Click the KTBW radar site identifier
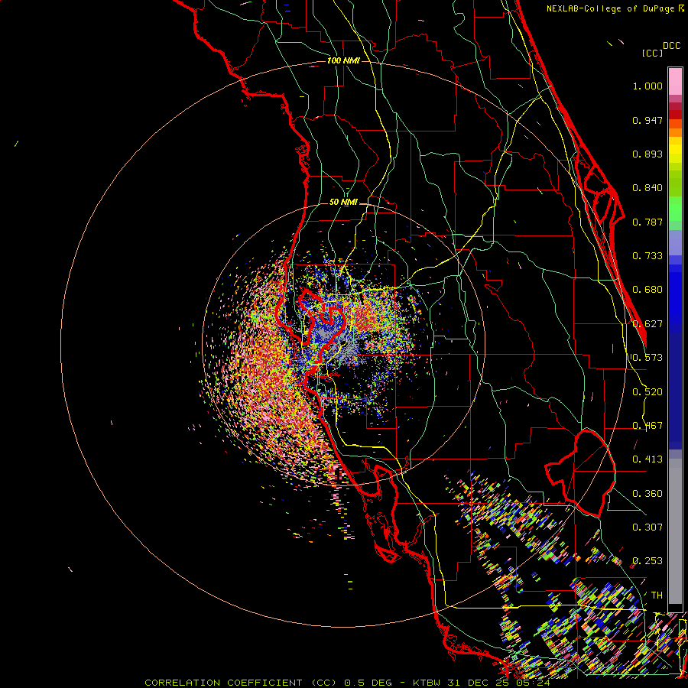The width and height of the screenshot is (688, 688). [x=427, y=683]
